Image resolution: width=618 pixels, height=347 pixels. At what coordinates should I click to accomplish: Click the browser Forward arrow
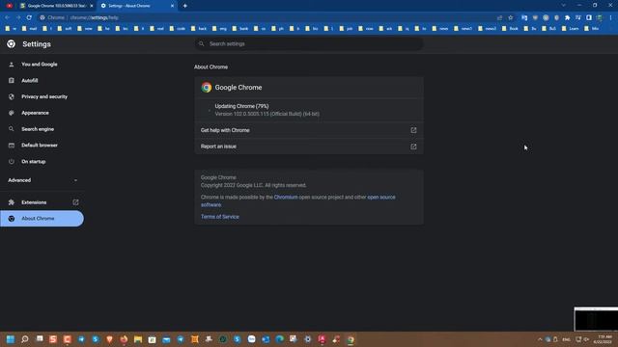[x=18, y=17]
